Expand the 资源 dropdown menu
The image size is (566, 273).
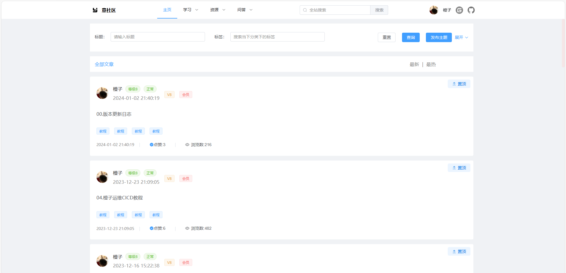[218, 10]
